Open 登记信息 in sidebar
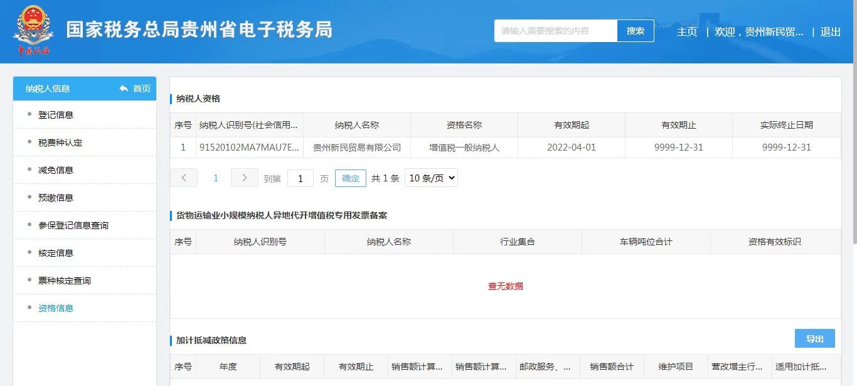857x386 pixels. [x=56, y=115]
